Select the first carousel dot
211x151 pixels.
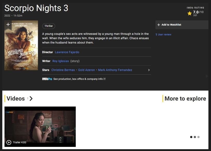click(x=191, y=137)
